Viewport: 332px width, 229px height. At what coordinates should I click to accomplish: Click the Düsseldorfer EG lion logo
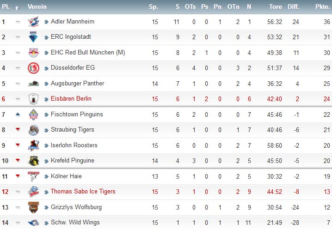(x=33, y=68)
